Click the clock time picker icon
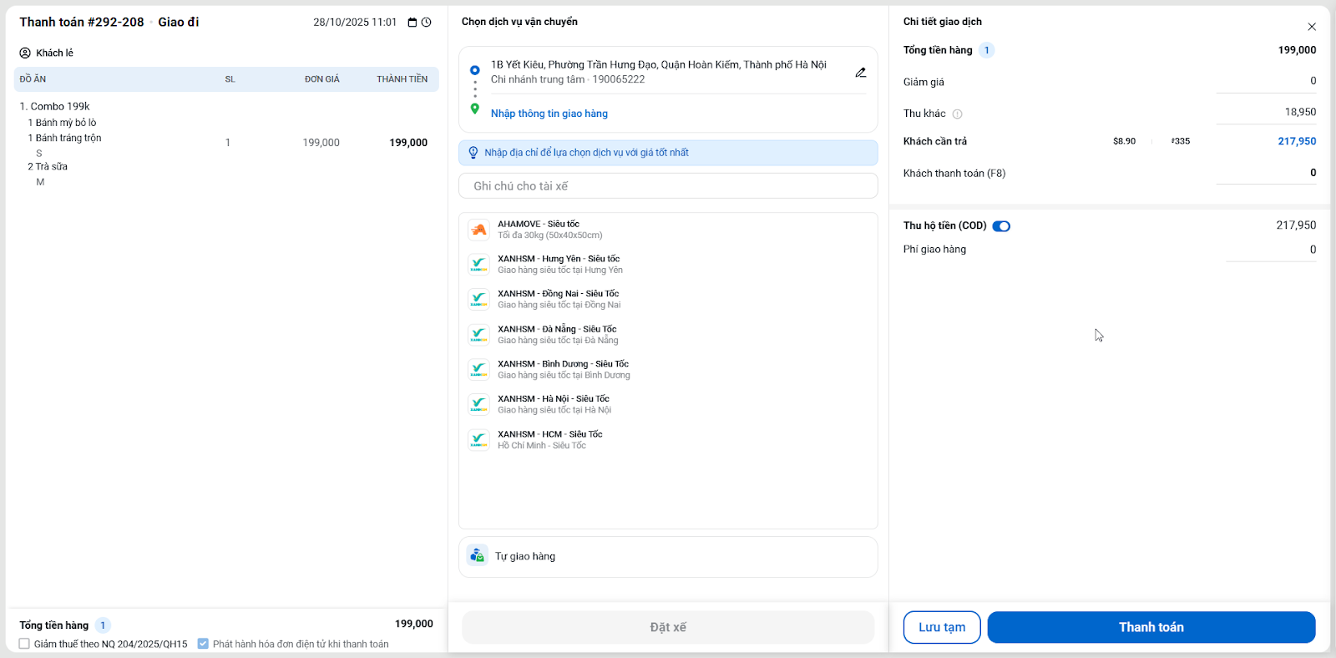 click(x=427, y=23)
